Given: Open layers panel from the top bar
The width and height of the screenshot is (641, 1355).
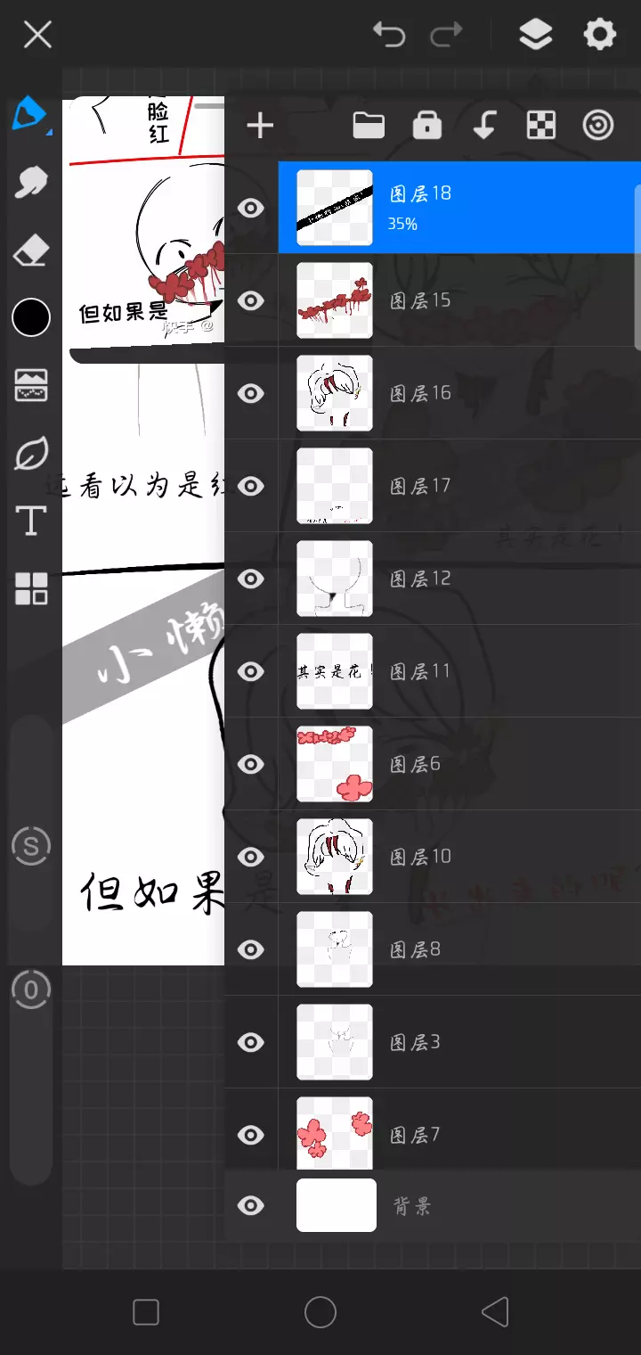Looking at the screenshot, I should click(x=535, y=36).
